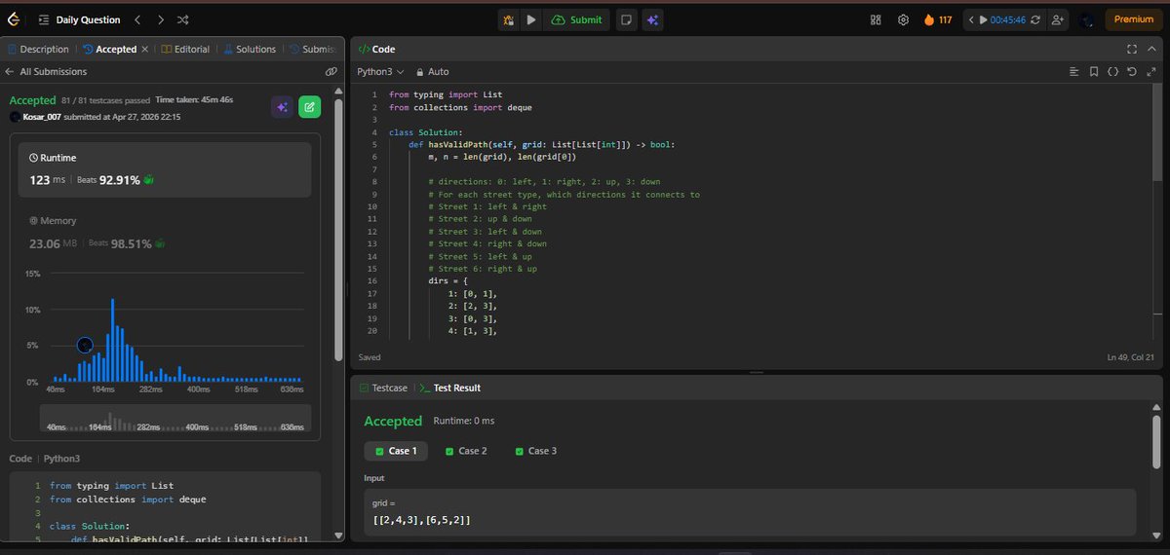Submit the solution

(576, 19)
